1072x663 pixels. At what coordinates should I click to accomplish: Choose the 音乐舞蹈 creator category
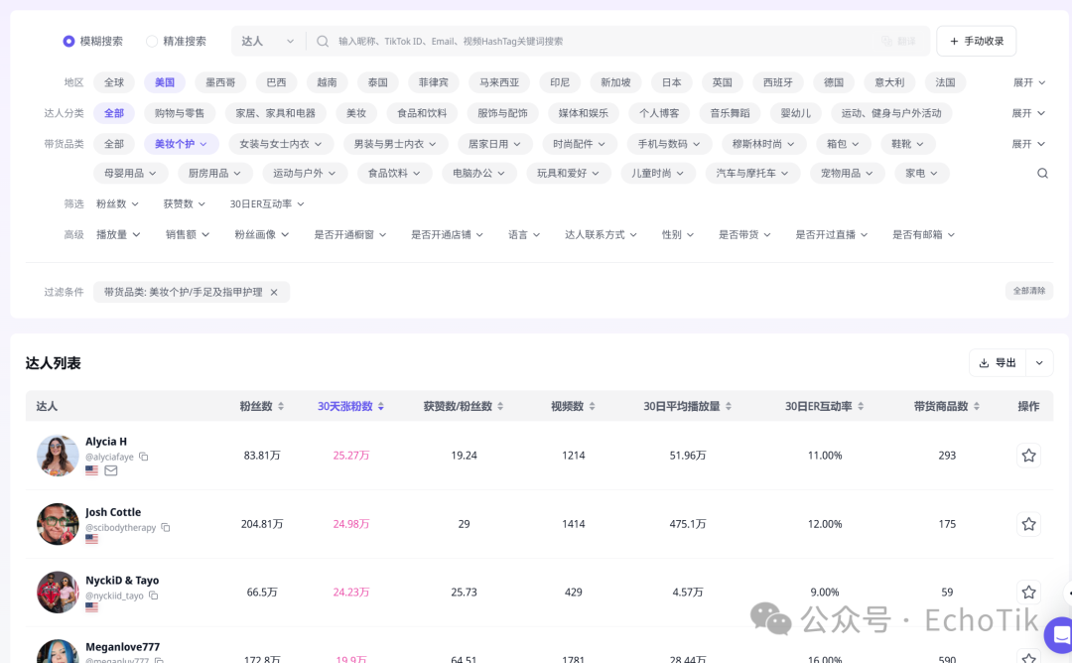coord(730,113)
